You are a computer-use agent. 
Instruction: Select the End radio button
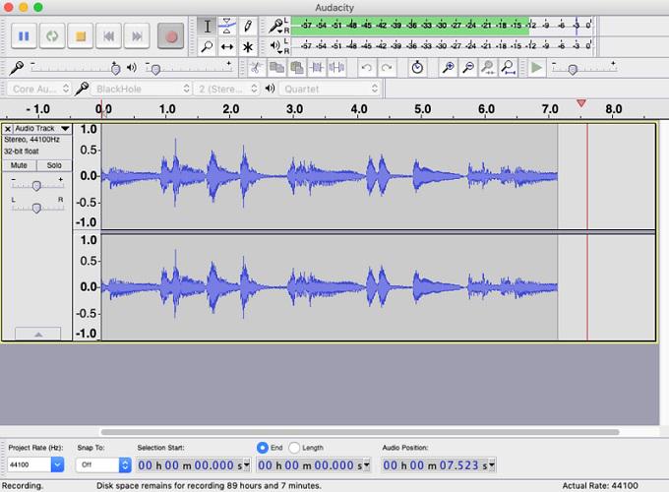click(x=263, y=448)
